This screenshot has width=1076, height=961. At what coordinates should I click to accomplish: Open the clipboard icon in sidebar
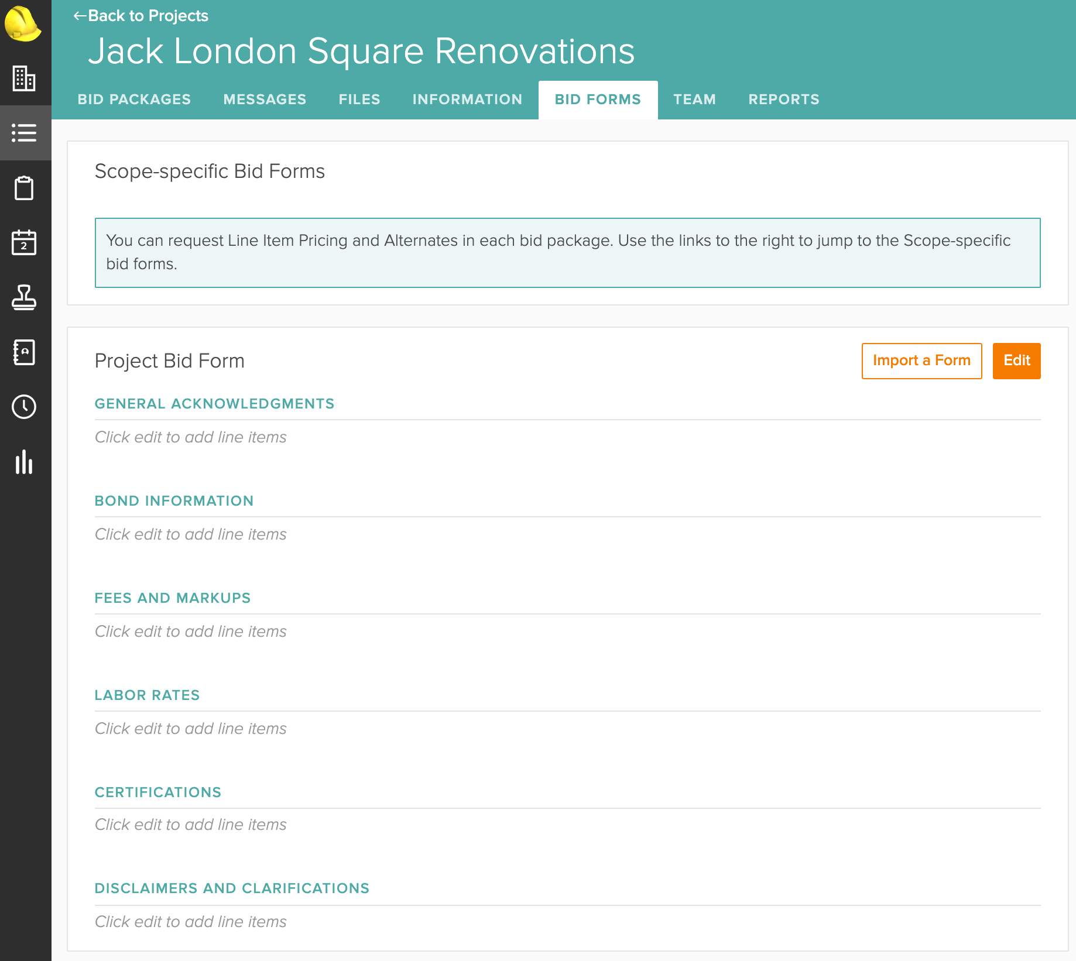click(24, 188)
